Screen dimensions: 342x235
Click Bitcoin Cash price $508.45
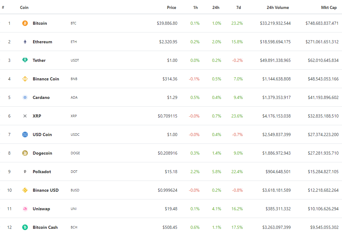tap(170, 227)
